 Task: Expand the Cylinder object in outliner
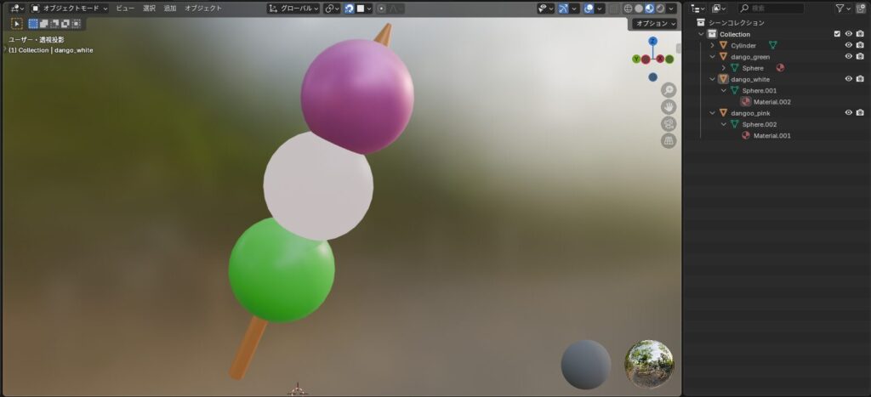(x=713, y=45)
